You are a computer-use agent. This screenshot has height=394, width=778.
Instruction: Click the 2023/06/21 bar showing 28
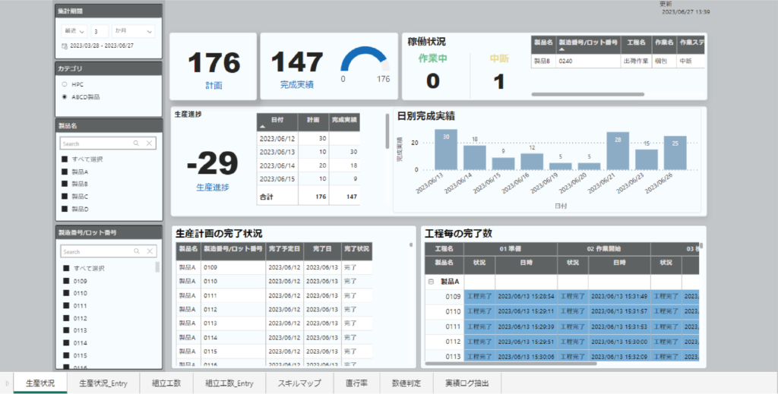click(x=618, y=150)
